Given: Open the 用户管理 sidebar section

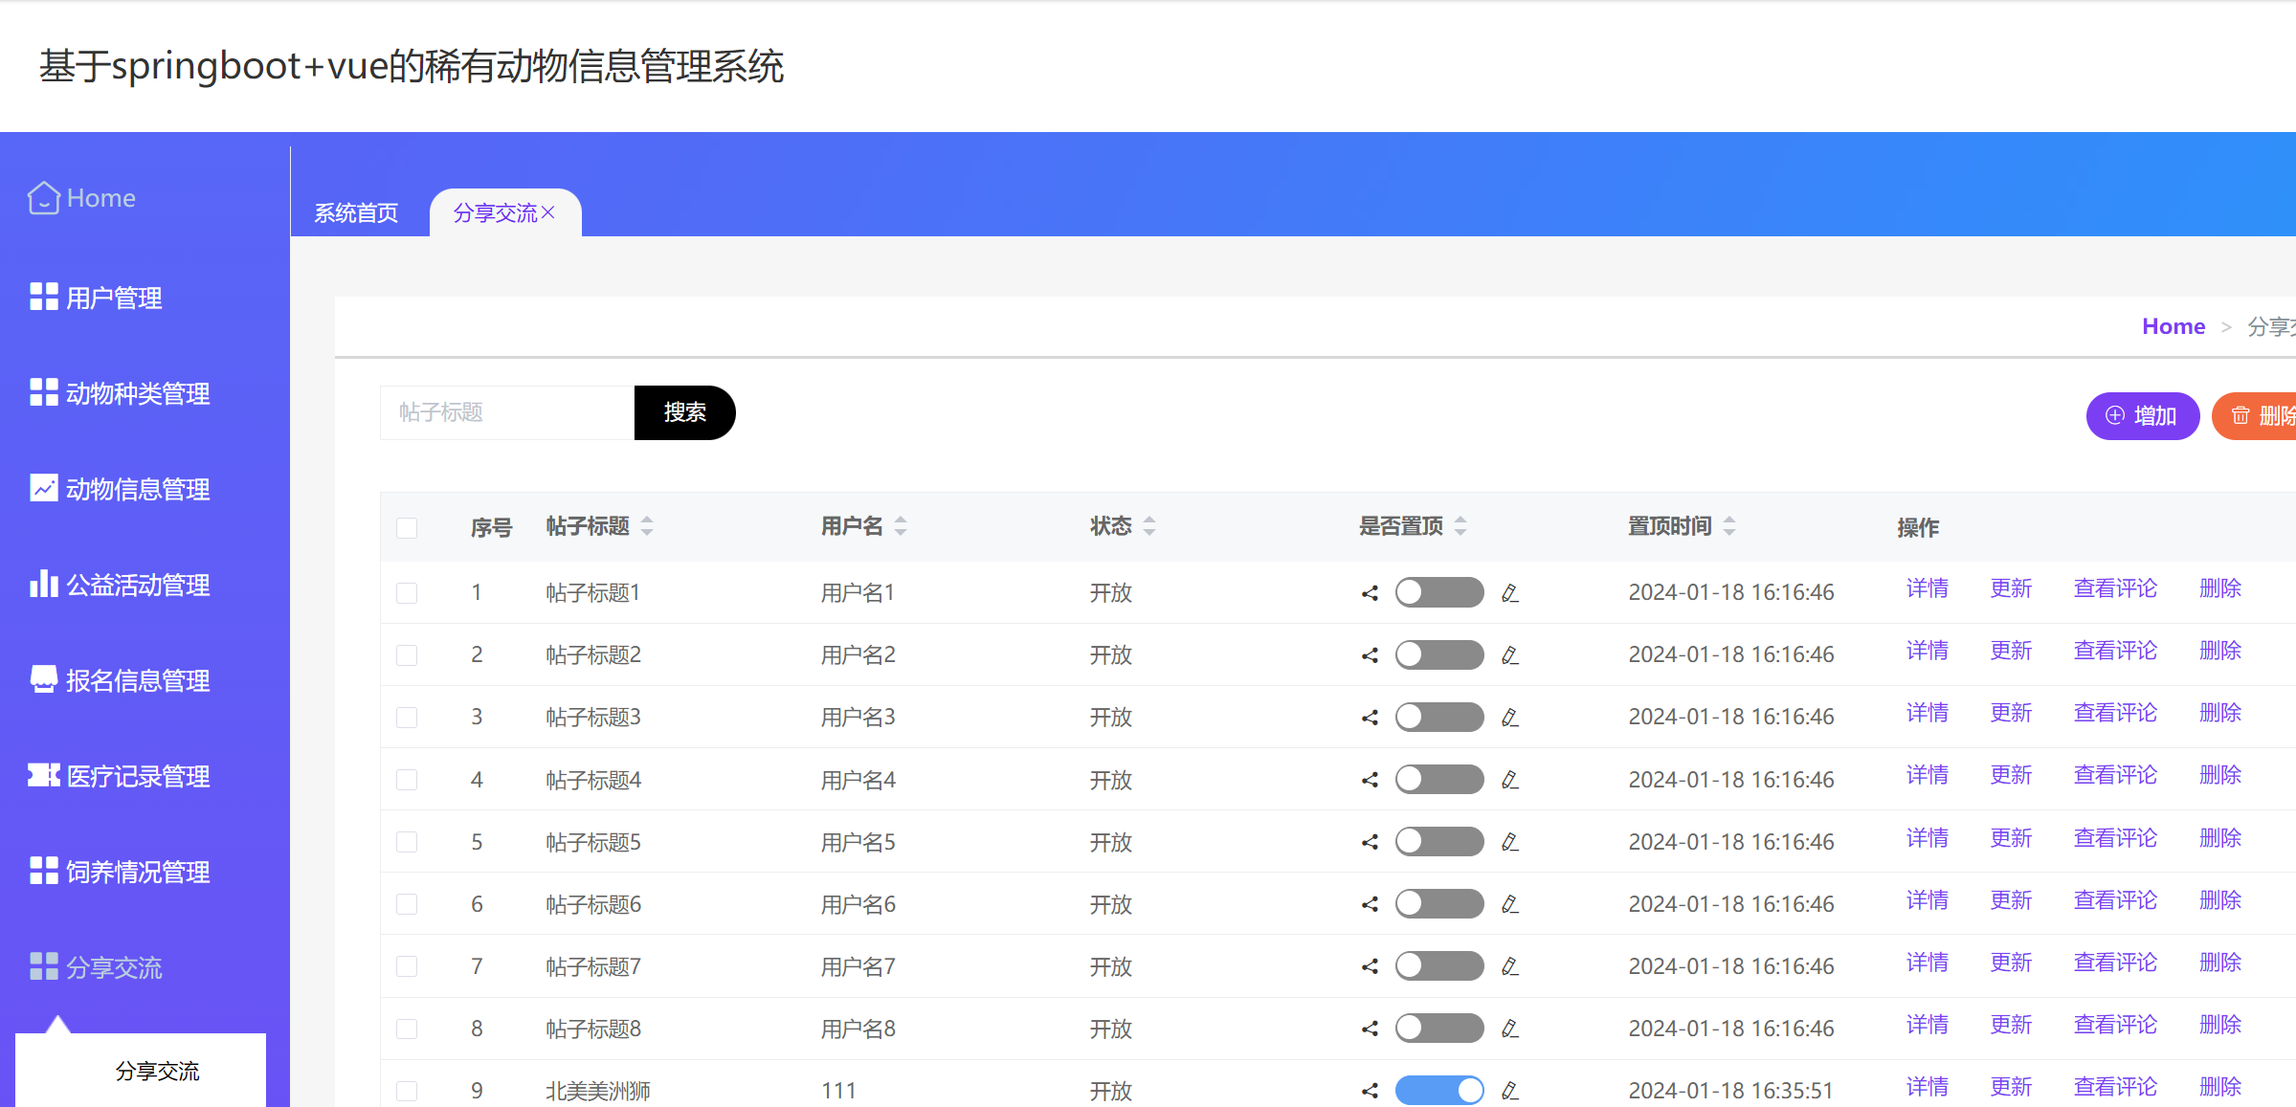Looking at the screenshot, I should pyautogui.click(x=114, y=298).
